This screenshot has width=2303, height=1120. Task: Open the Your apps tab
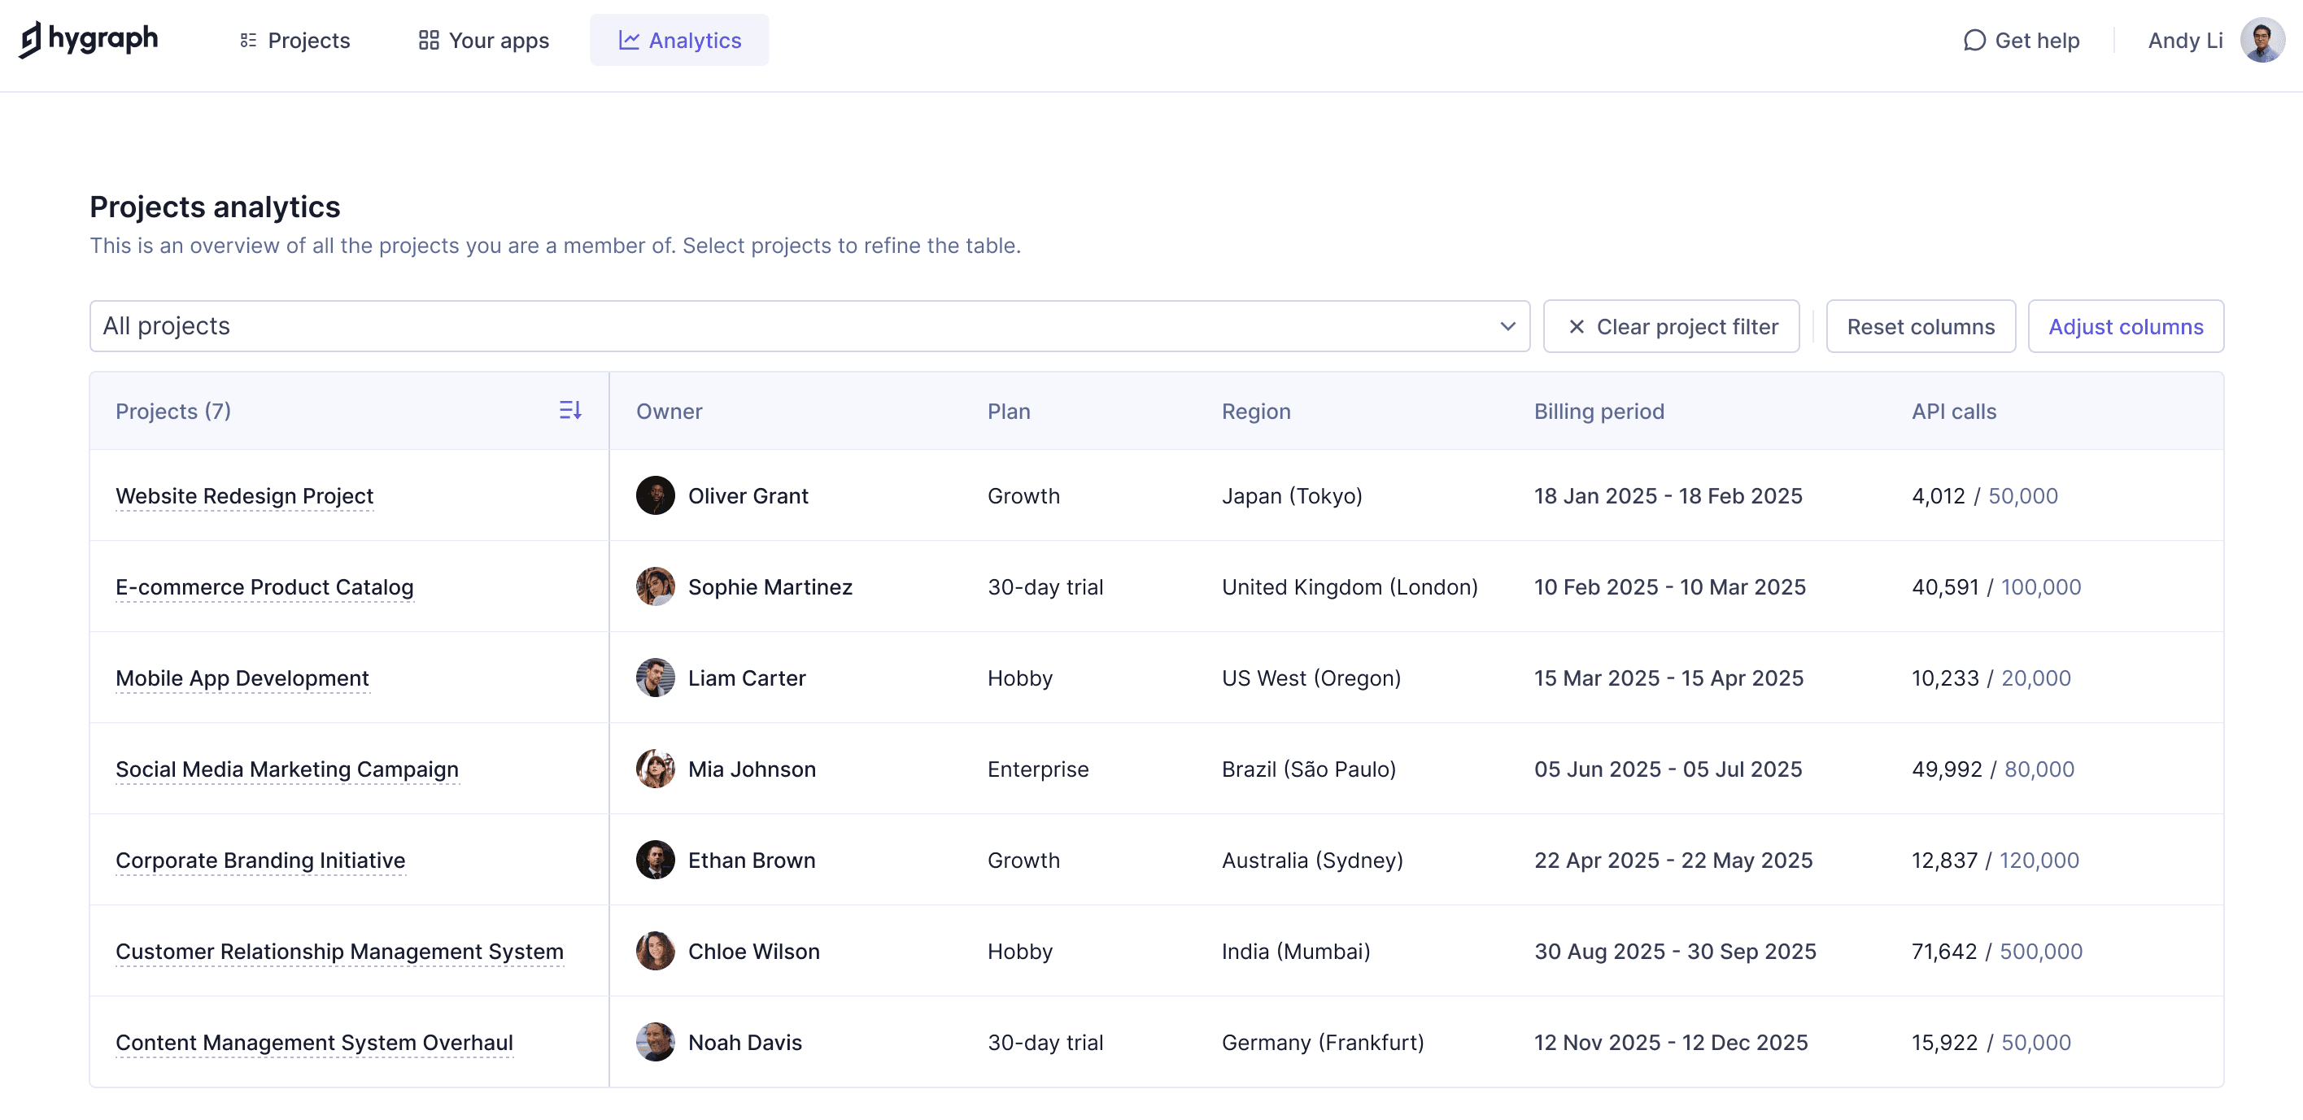tap(484, 40)
